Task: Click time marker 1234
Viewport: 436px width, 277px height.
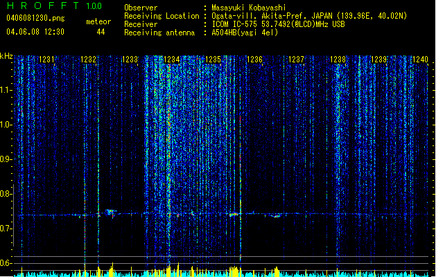Action: [x=172, y=60]
